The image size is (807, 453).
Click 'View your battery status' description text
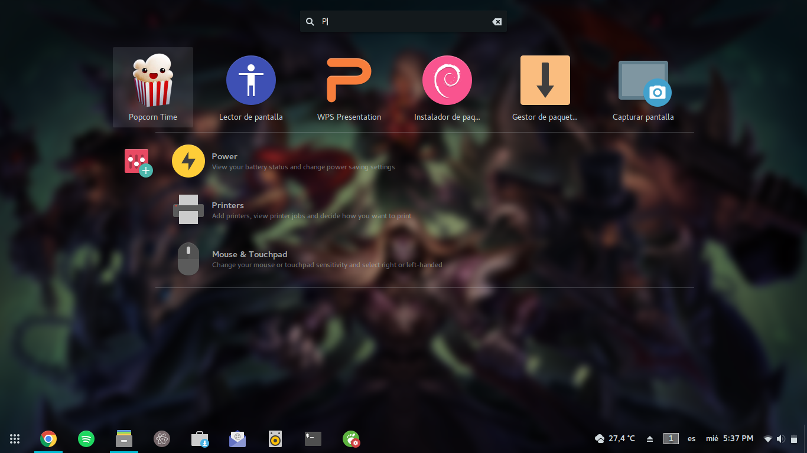point(303,167)
